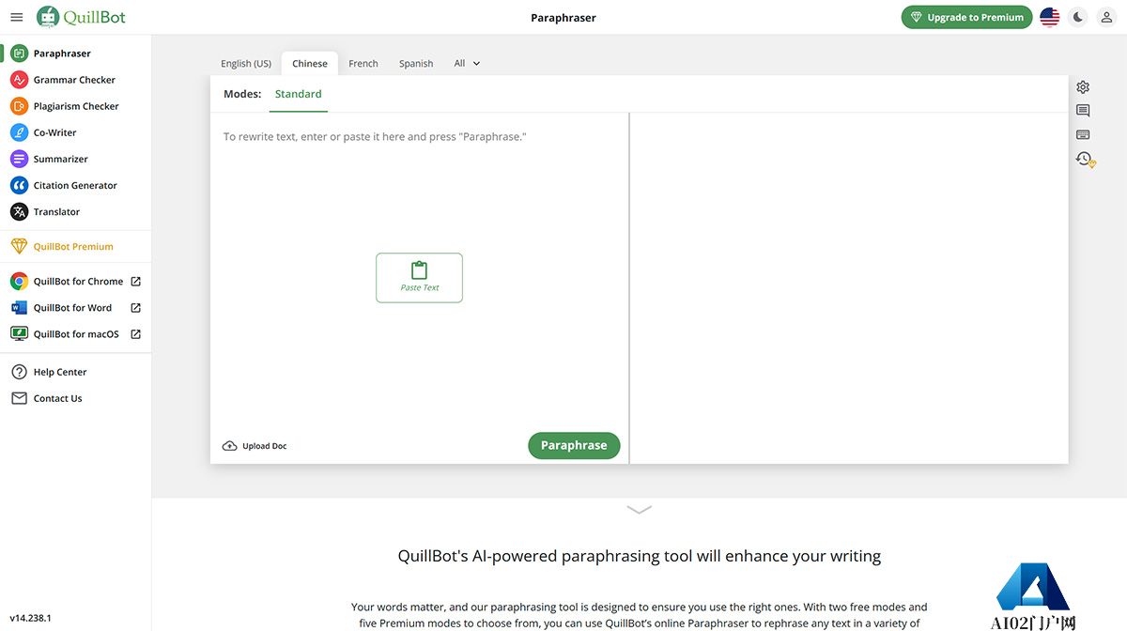1127x631 pixels.
Task: Click the Paraphrase button
Action: (574, 445)
